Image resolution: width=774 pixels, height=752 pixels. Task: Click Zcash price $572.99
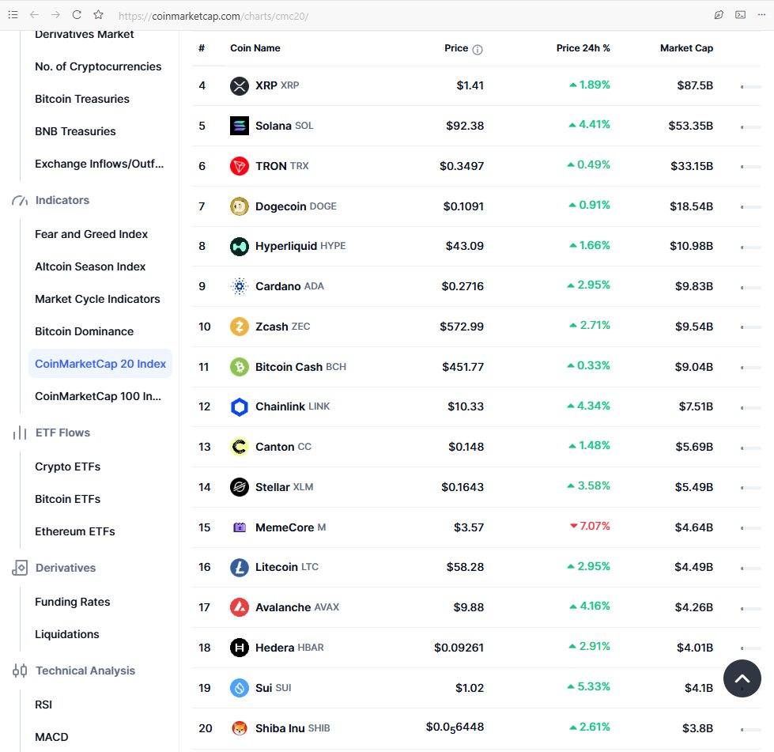[462, 327]
